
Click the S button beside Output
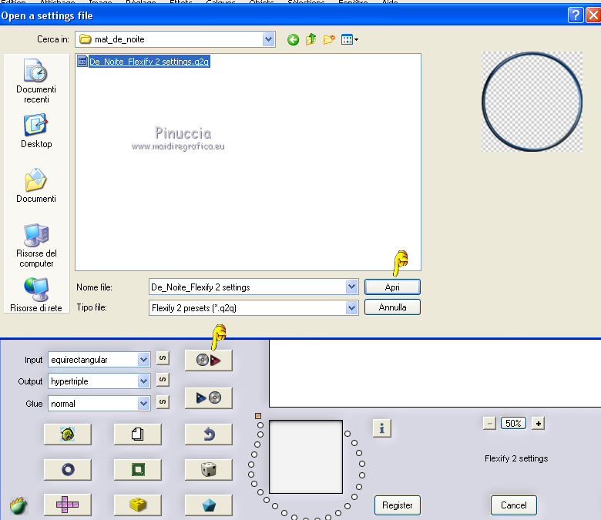[163, 380]
